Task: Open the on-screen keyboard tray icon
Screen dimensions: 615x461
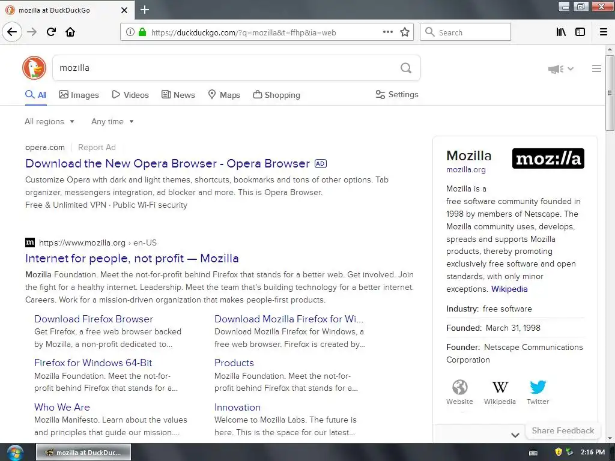Action: tap(533, 453)
